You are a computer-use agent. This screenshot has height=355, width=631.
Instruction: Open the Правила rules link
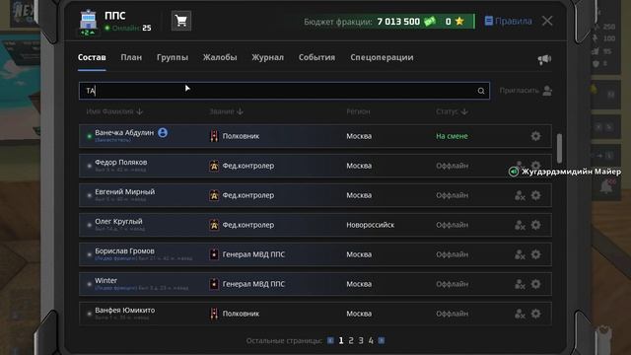(x=509, y=21)
